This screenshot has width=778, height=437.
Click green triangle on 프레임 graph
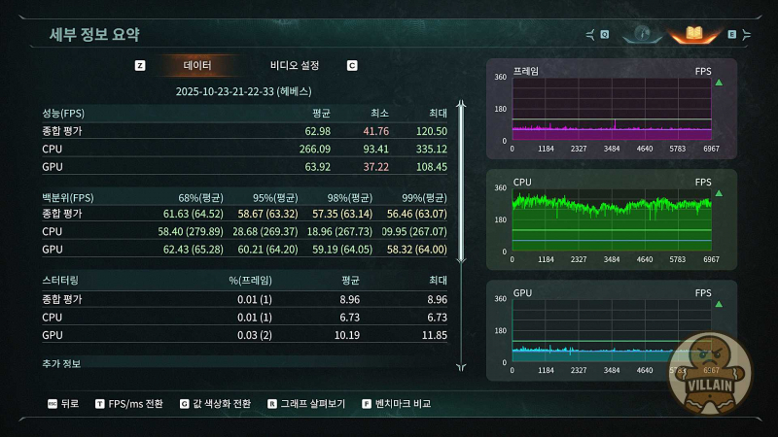719,84
